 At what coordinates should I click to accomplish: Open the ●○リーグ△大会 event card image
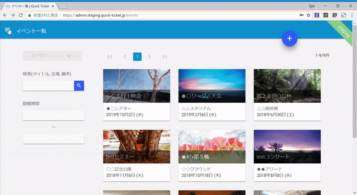(212, 86)
